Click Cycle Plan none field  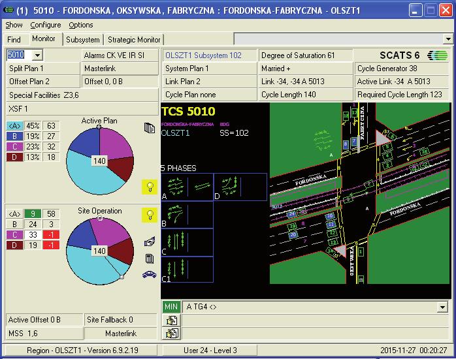[x=210, y=95]
